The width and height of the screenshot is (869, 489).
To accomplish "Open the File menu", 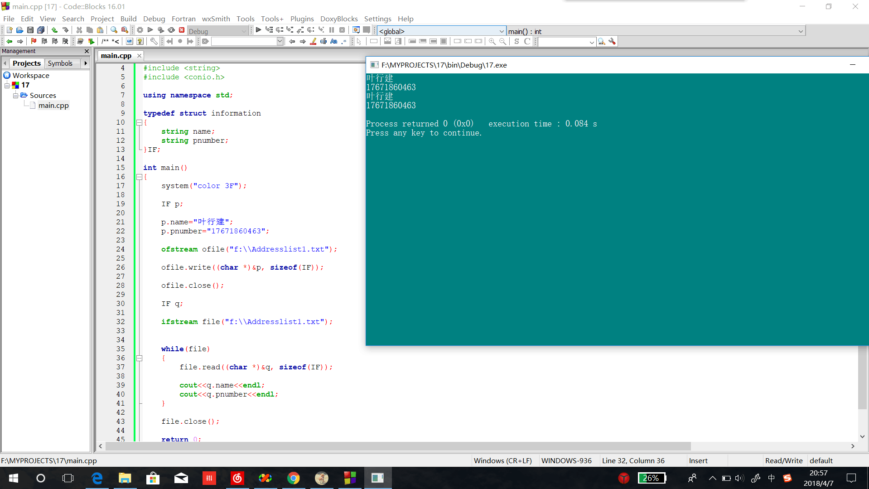I will 9,19.
